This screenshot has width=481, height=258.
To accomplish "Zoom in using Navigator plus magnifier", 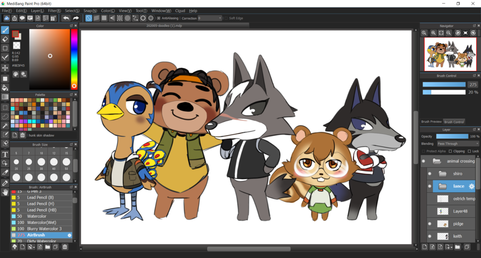I will [433, 33].
